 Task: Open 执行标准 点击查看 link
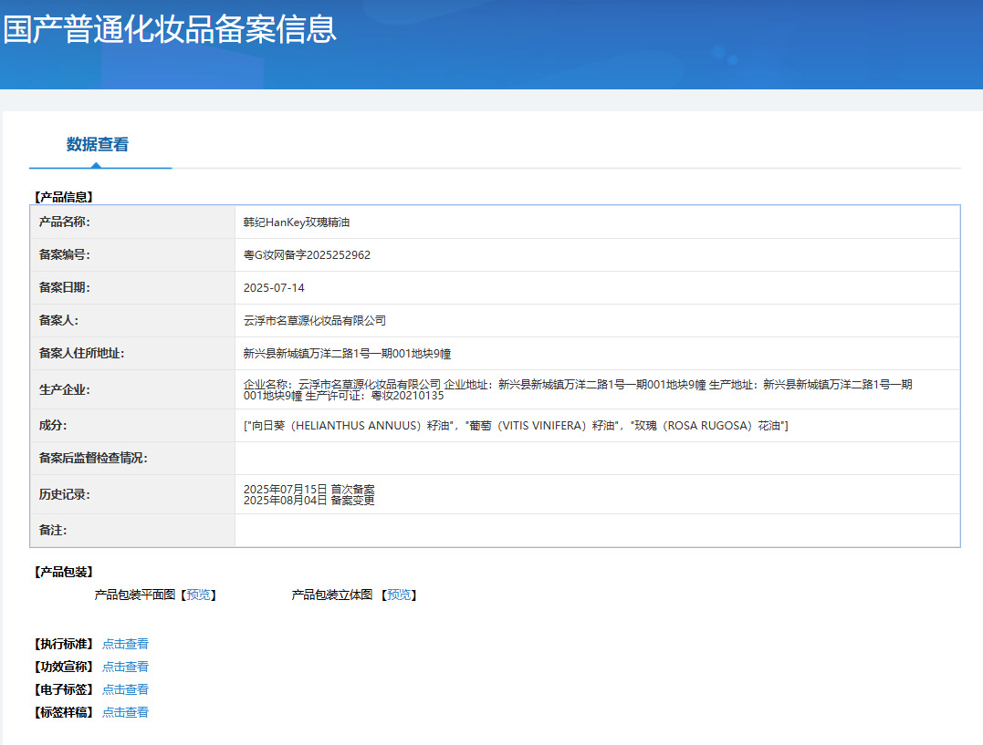[x=125, y=644]
